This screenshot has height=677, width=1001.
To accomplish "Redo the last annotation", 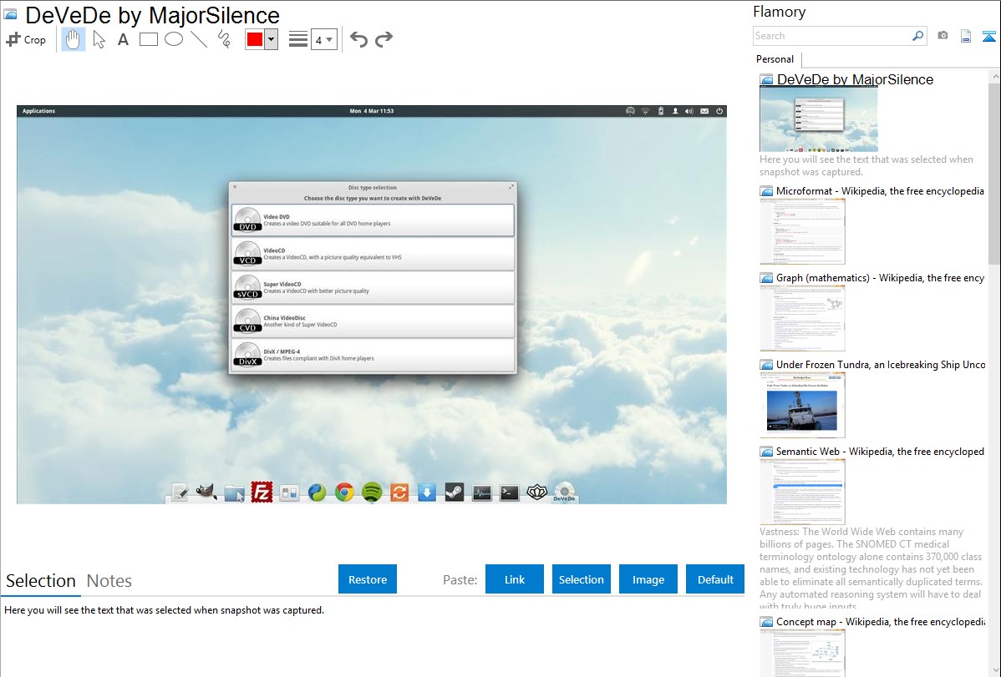I will coord(384,39).
